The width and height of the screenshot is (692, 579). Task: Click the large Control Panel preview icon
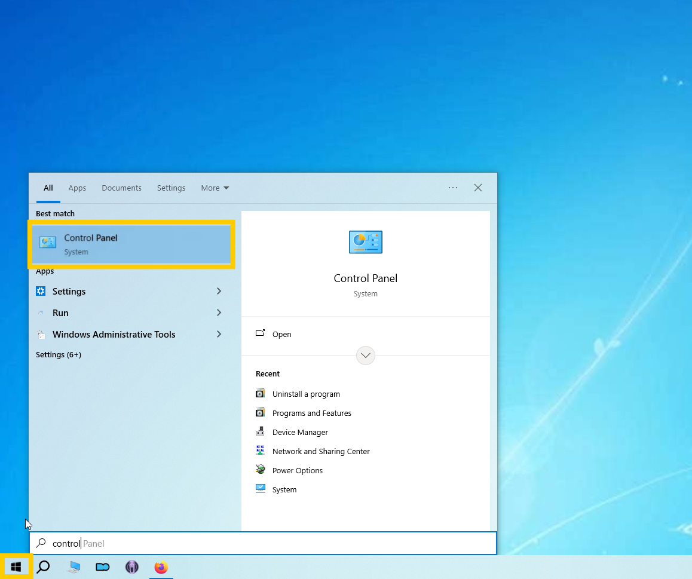(x=365, y=242)
